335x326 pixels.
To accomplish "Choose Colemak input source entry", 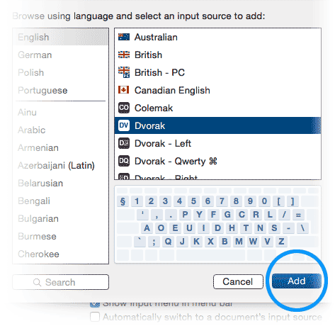I will pos(217,108).
